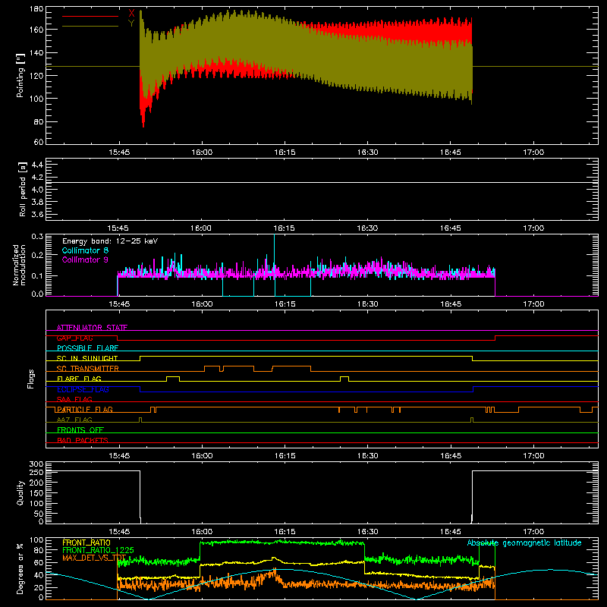Select the red legend line for X
This screenshot has height=607, width=607.
90,16
